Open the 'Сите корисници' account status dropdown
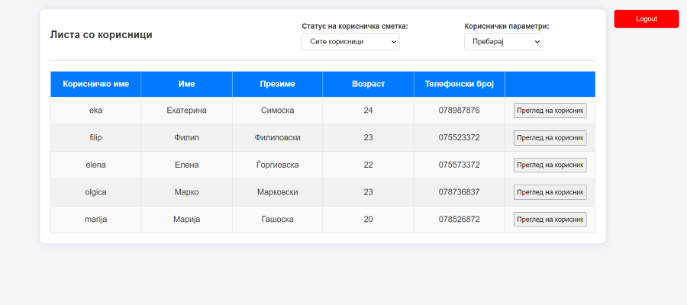 (350, 42)
